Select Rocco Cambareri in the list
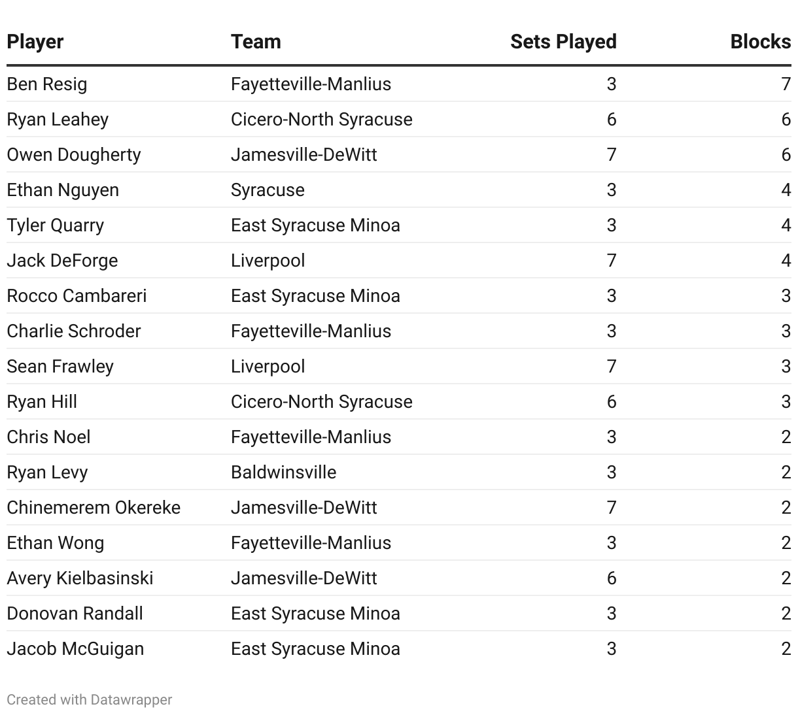Image resolution: width=798 pixels, height=715 pixels. pos(77,296)
